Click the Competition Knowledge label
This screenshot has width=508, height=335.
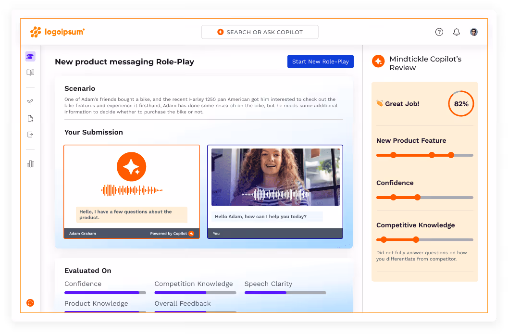pyautogui.click(x=193, y=284)
